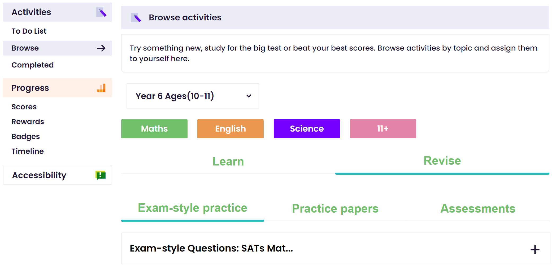
Task: Pick the purple Science subject button
Action: [x=307, y=129]
